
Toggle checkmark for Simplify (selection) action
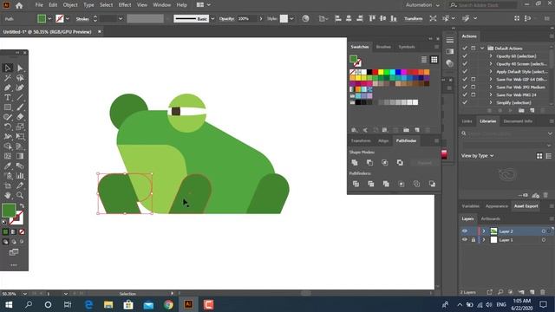tap(465, 102)
